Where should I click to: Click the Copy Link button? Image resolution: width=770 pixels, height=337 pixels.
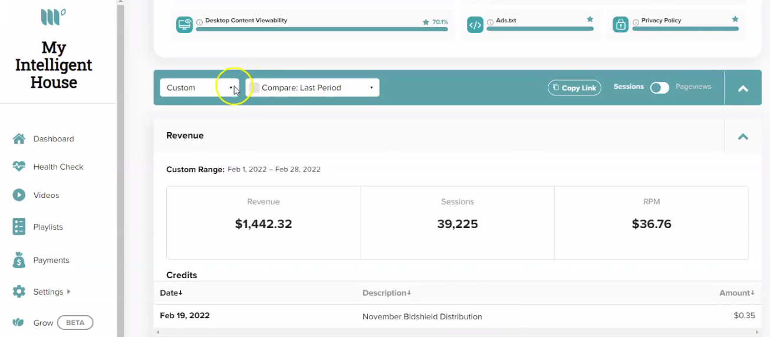click(x=574, y=88)
